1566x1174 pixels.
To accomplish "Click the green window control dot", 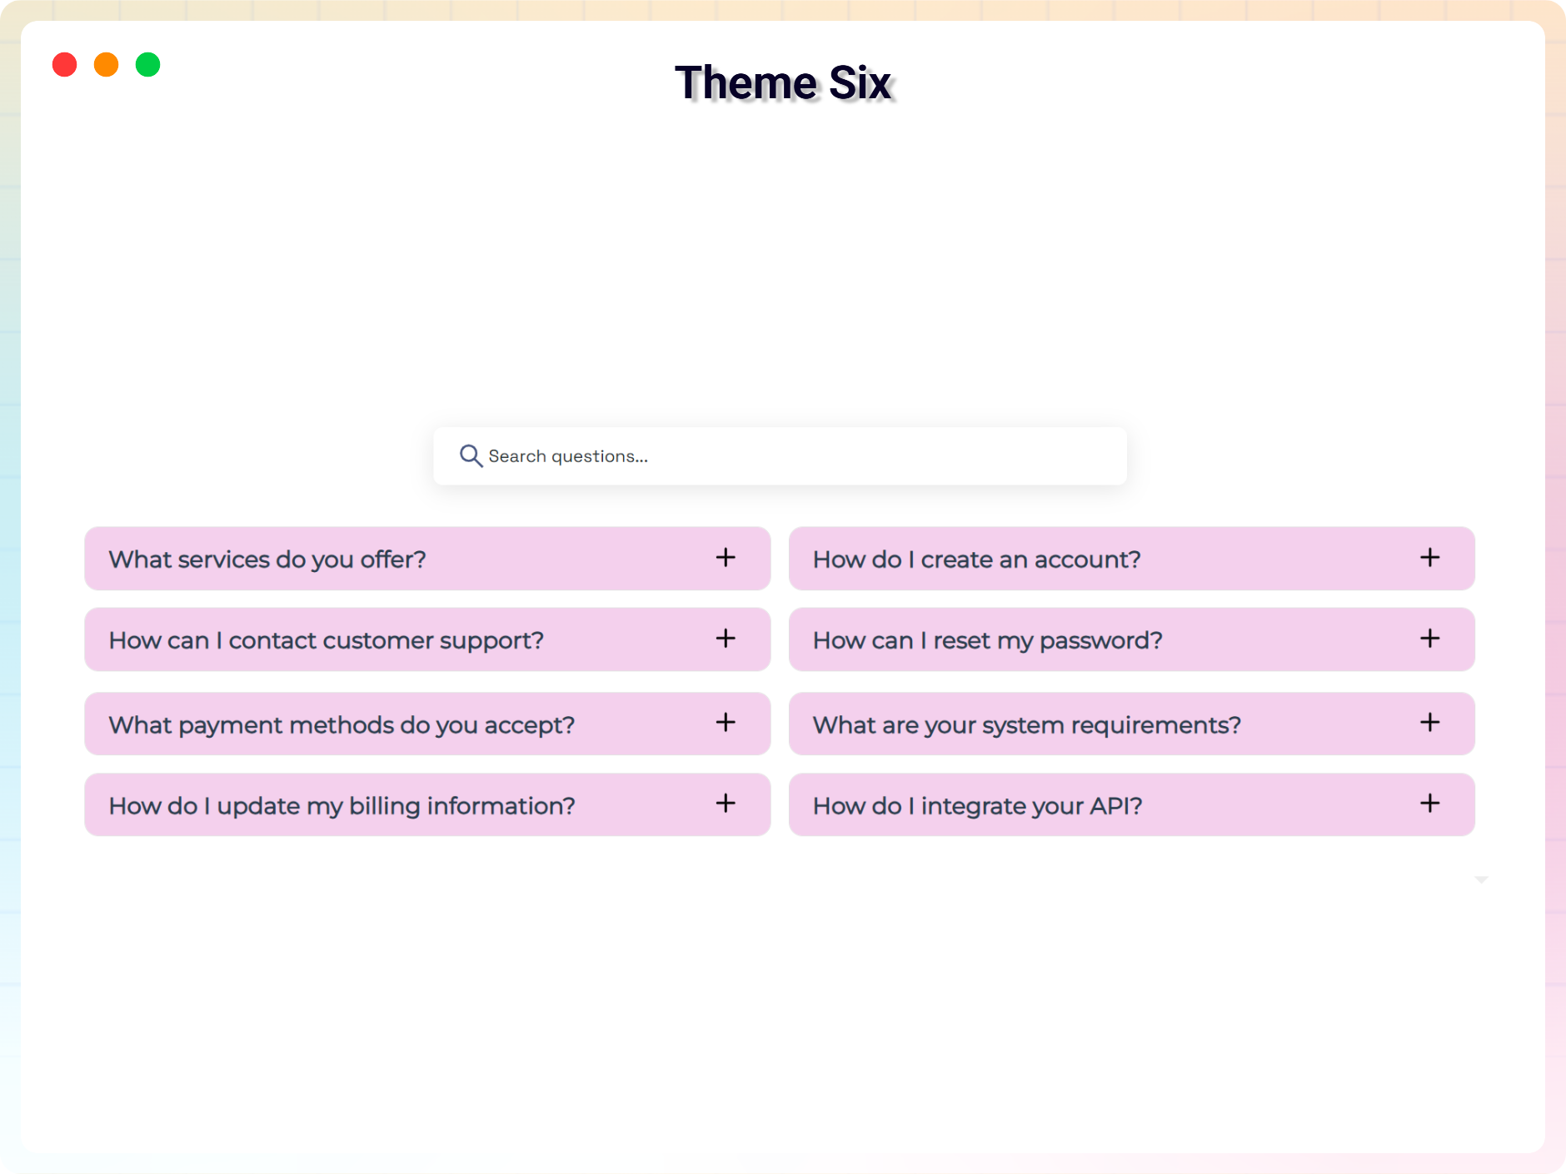I will click(x=147, y=64).
